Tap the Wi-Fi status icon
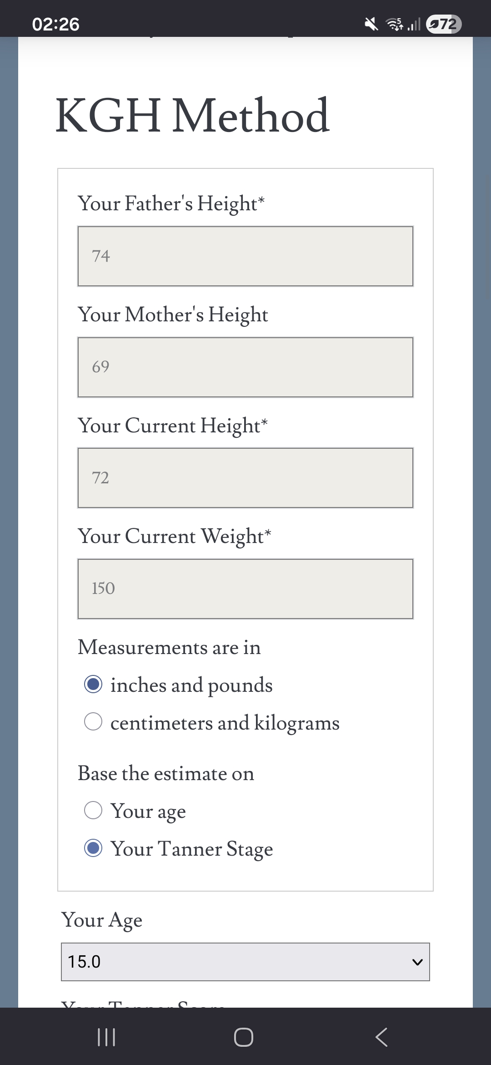The image size is (491, 1065). click(394, 24)
